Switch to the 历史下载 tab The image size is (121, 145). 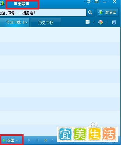(46, 23)
